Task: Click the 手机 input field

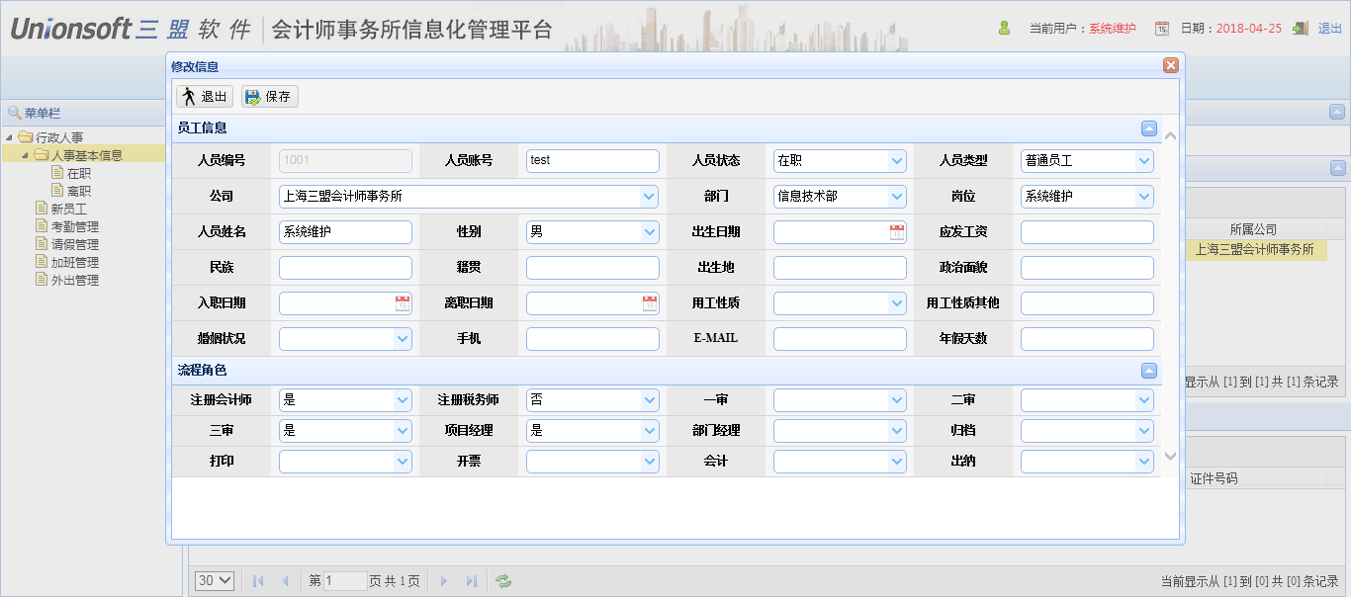Action: click(592, 339)
